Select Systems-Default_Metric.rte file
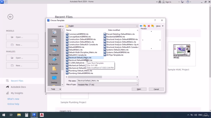 pos(117,50)
